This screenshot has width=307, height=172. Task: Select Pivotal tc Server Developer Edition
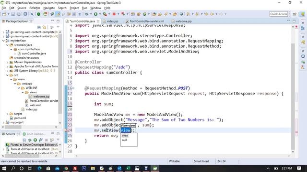pyautogui.click(x=32, y=145)
